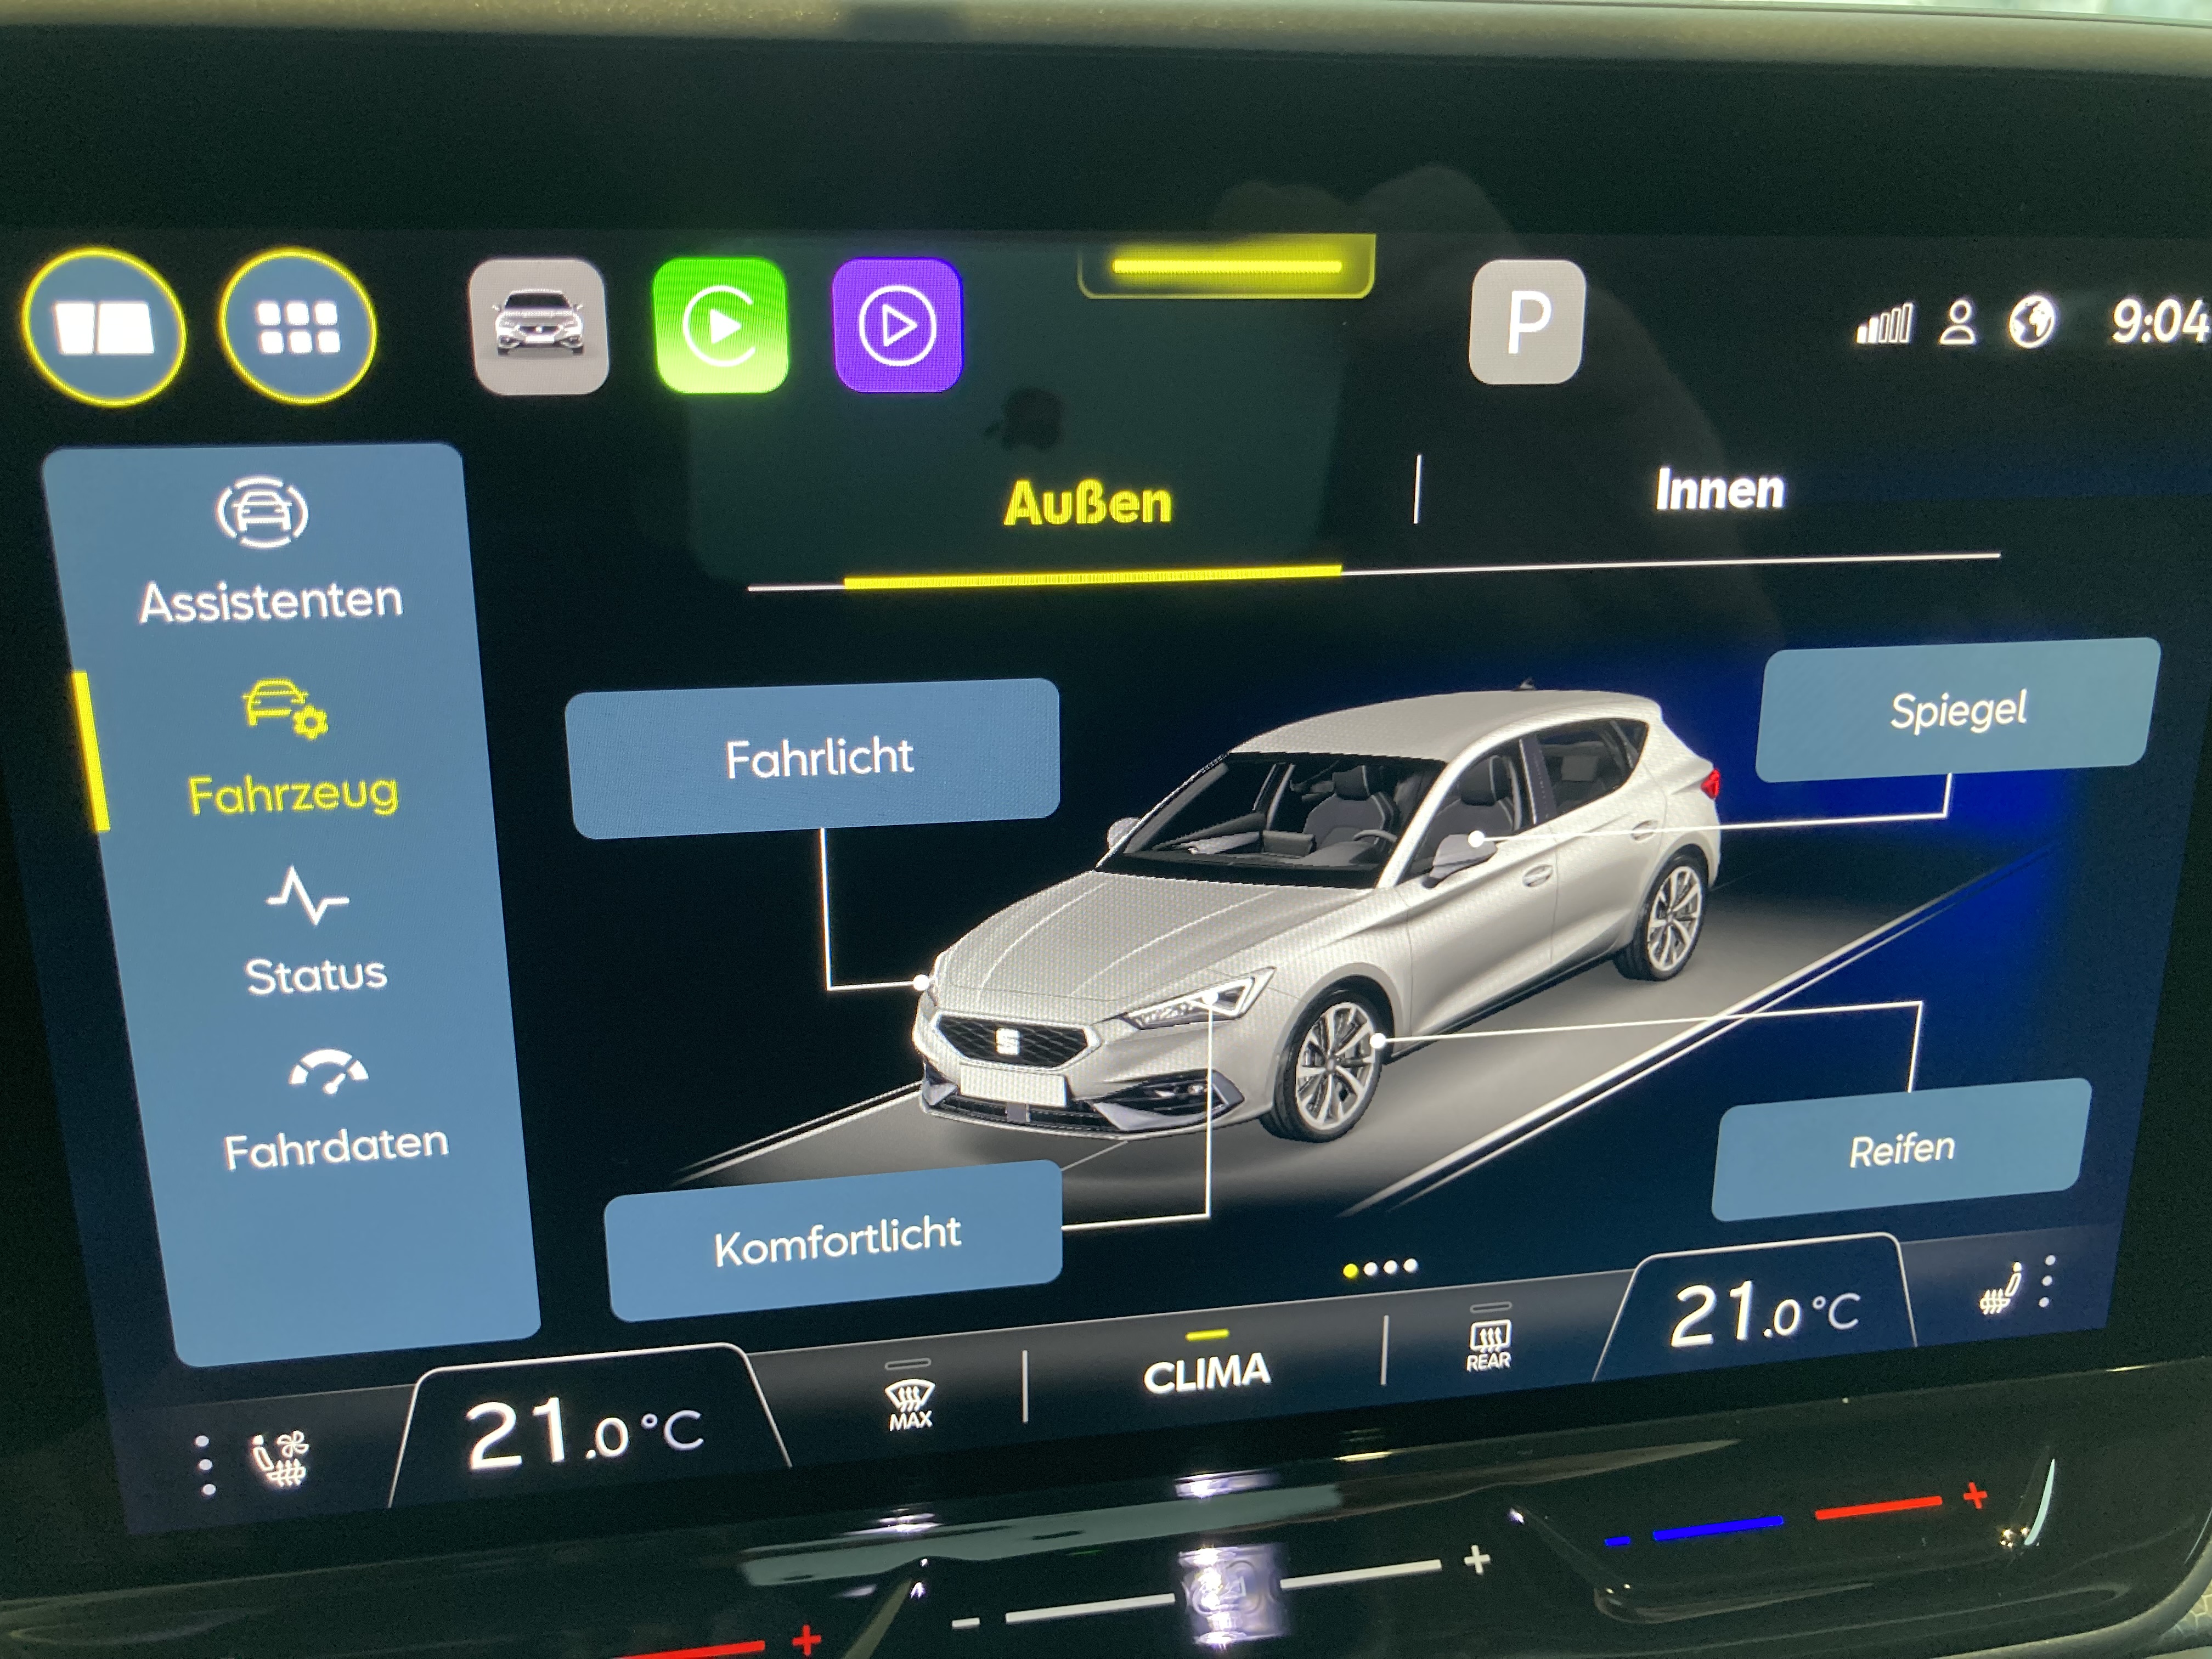Tap the user profile status icon
2212x1659 pixels.
tap(1957, 323)
